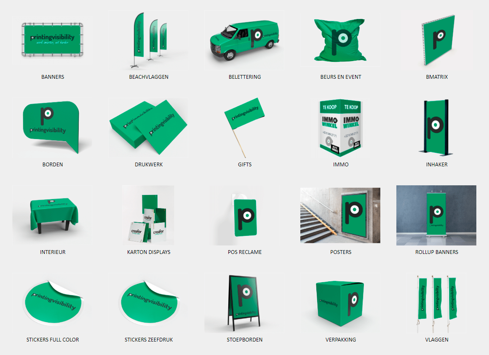The height and width of the screenshot is (355, 489).
Task: Go to the INHAKER category
Action: click(x=437, y=164)
